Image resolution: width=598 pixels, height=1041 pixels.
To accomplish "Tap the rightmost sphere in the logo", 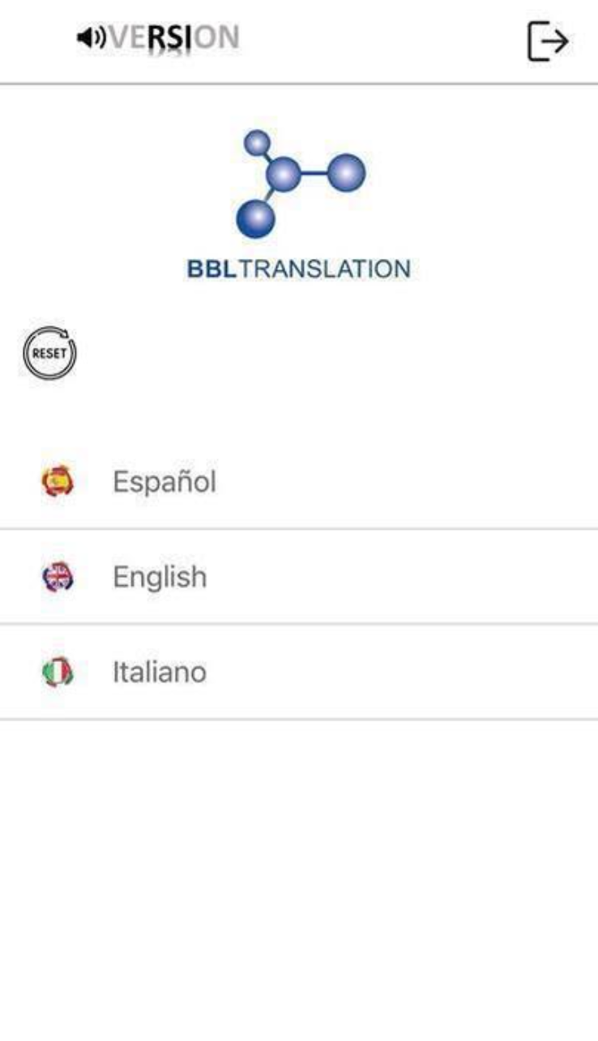I will pos(347,172).
